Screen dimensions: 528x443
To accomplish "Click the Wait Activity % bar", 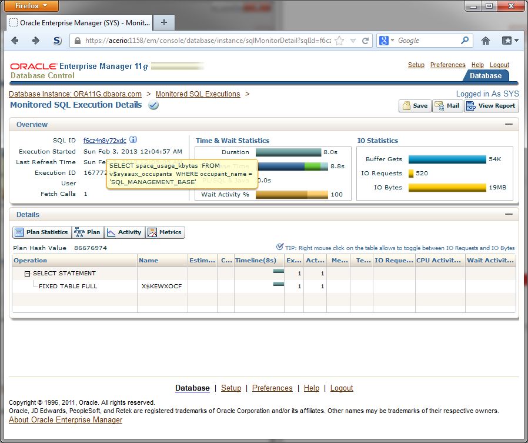I will pyautogui.click(x=292, y=194).
